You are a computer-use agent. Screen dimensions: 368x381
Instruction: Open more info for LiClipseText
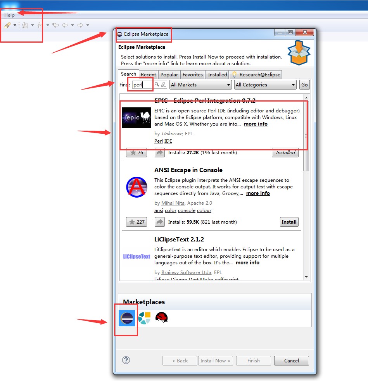pyautogui.click(x=247, y=263)
